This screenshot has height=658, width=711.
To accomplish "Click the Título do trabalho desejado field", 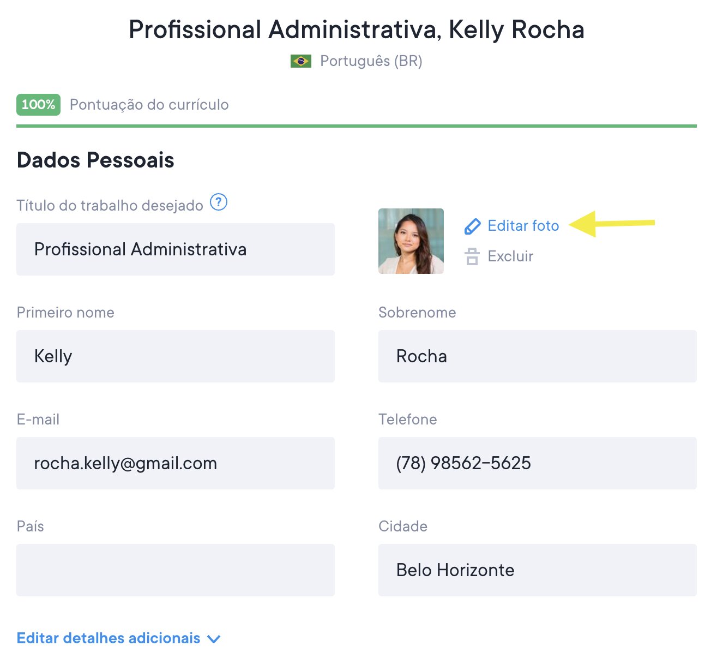I will pyautogui.click(x=176, y=249).
